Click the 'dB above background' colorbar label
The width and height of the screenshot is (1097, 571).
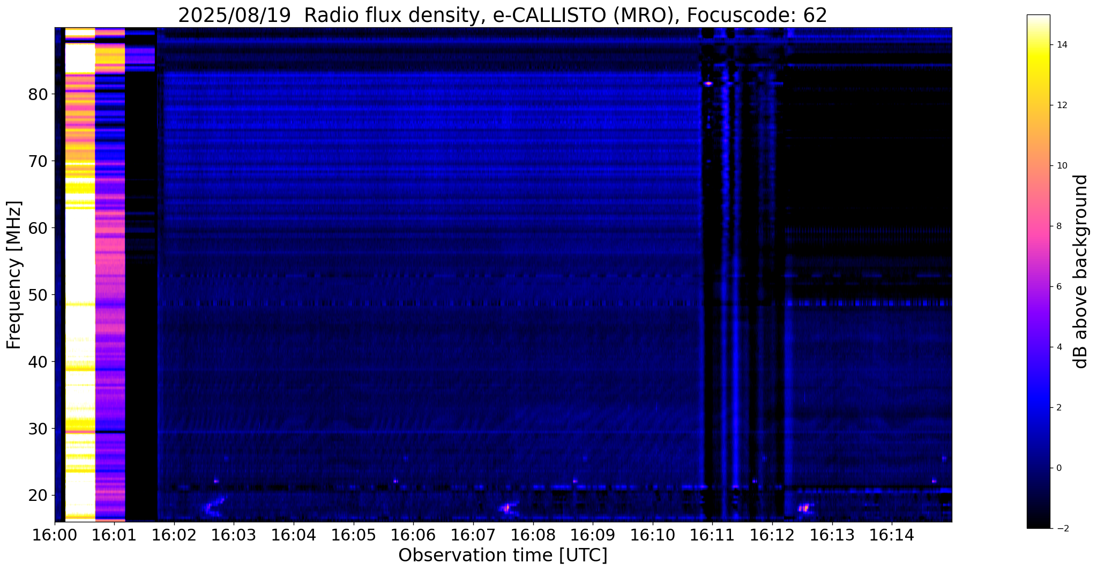click(1081, 271)
